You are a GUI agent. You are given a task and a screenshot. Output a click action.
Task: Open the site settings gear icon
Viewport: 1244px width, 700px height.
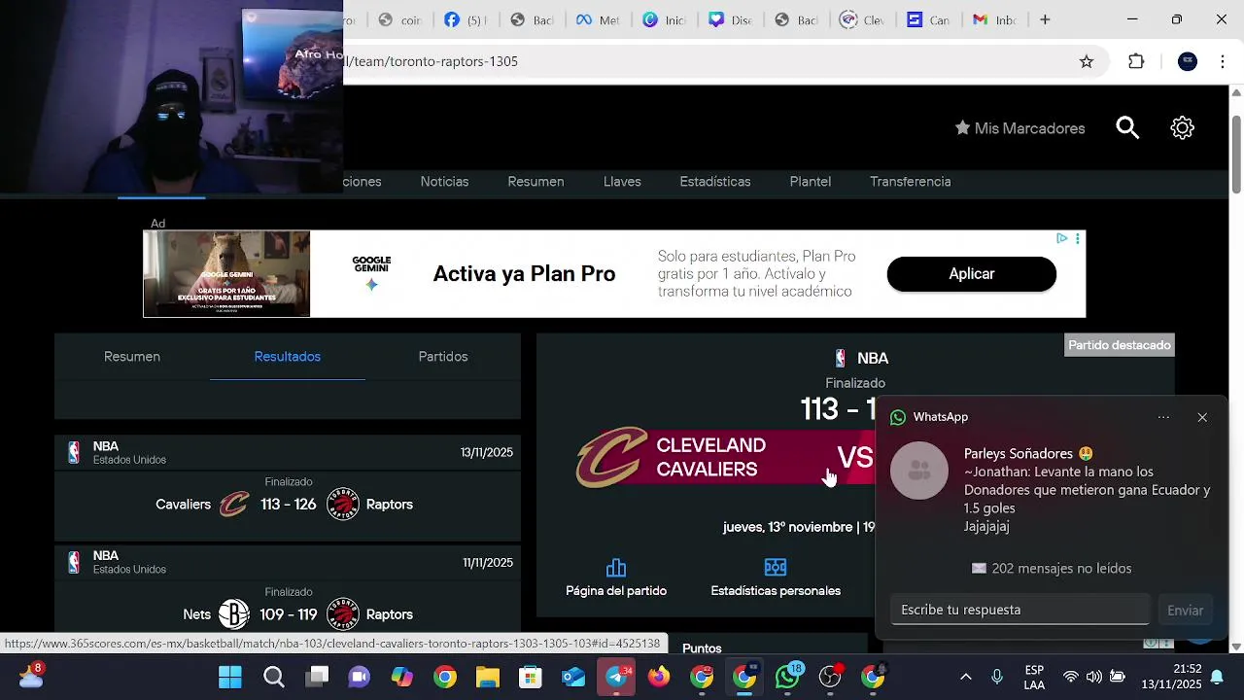coord(1182,127)
